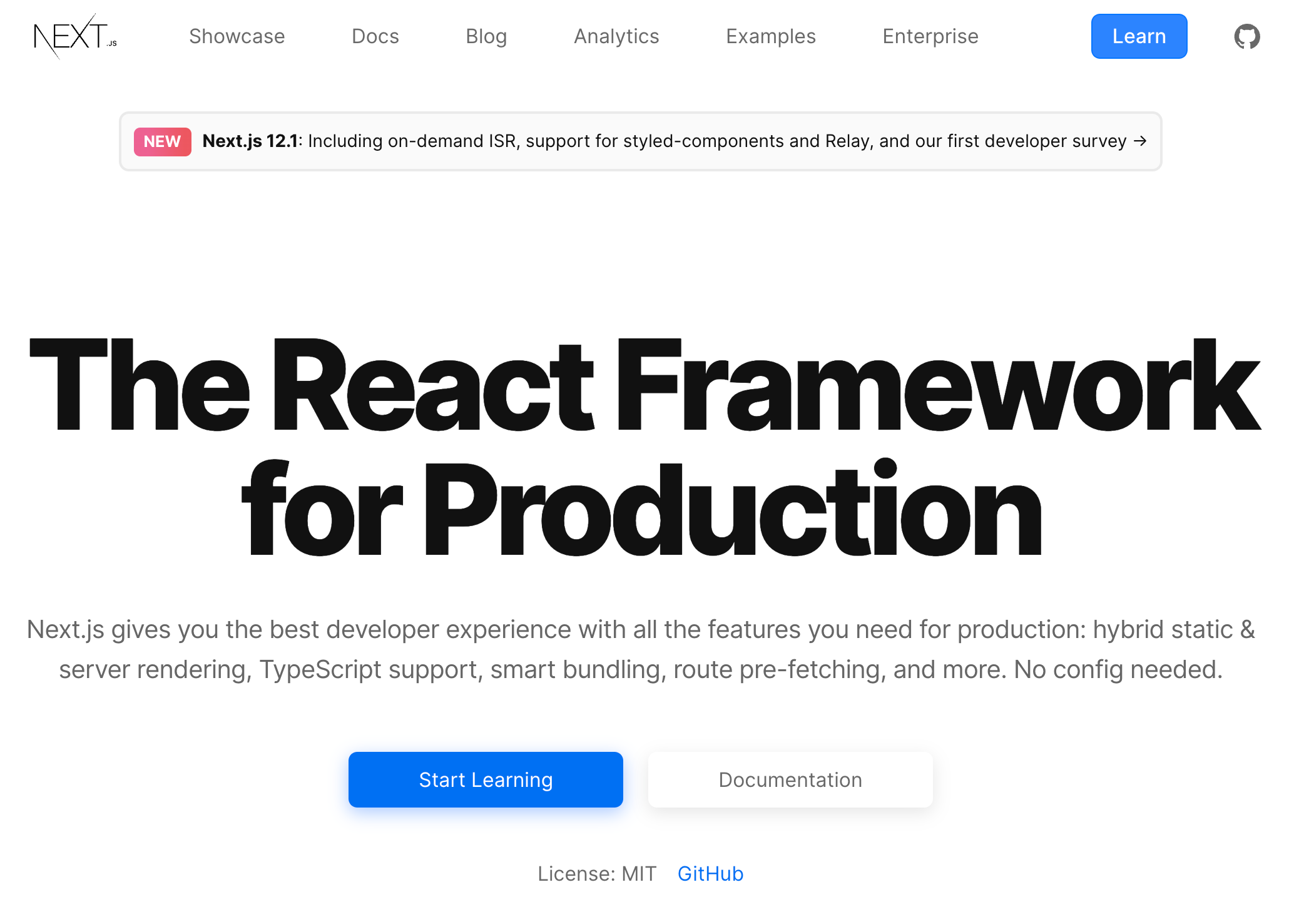Click the Next.js description paragraph
This screenshot has width=1294, height=917.
[x=641, y=649]
